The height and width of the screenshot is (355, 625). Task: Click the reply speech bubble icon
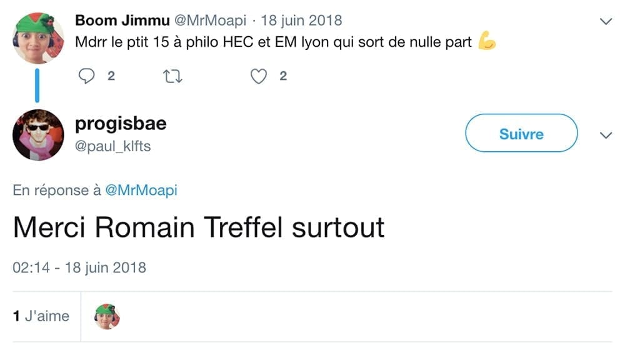point(88,76)
